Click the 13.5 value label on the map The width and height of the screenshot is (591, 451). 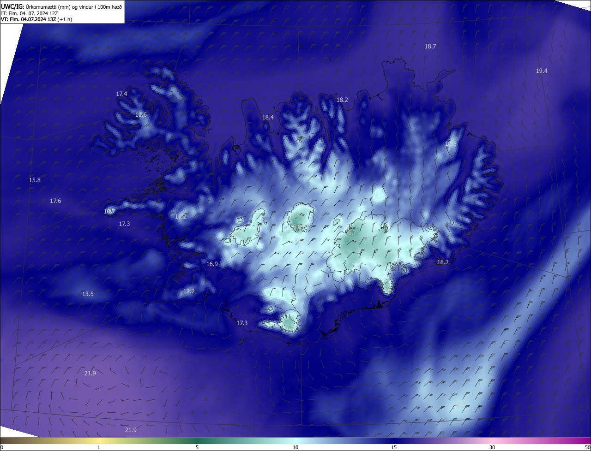[88, 294]
